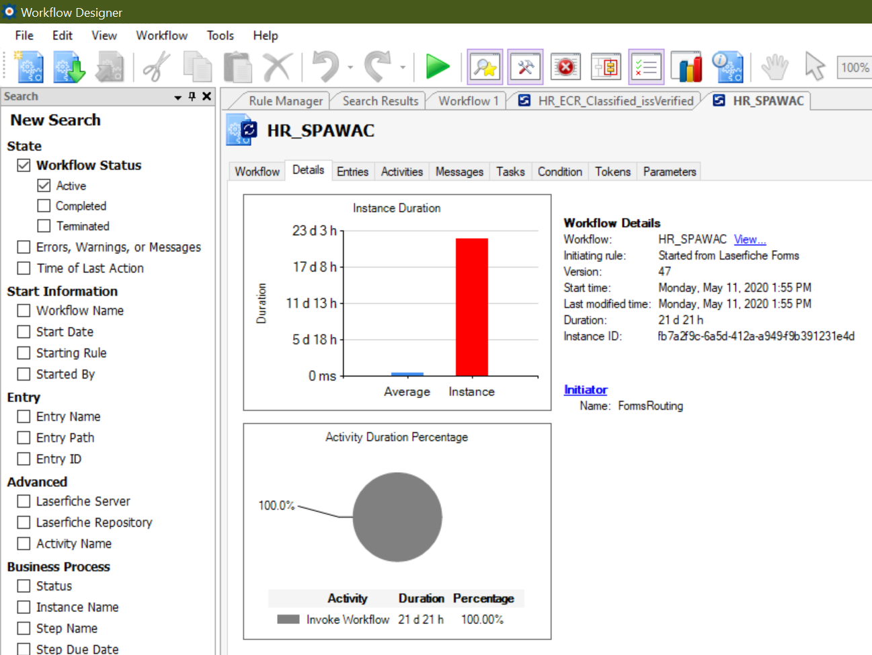The height and width of the screenshot is (655, 872).
Task: Select the pan hand tool
Action: click(x=775, y=67)
